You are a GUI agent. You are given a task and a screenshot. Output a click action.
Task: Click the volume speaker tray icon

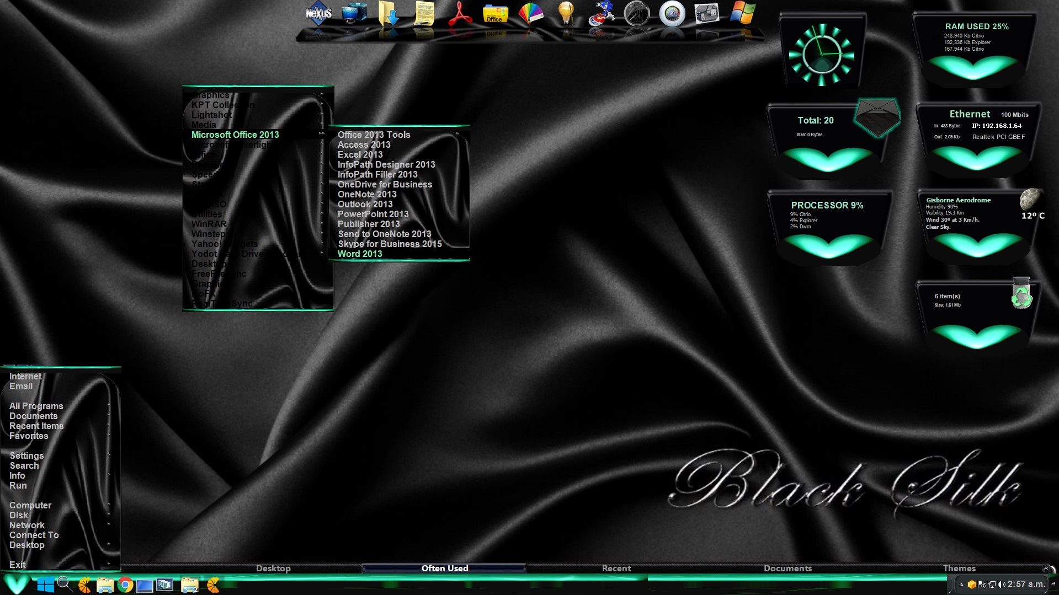click(x=1001, y=585)
